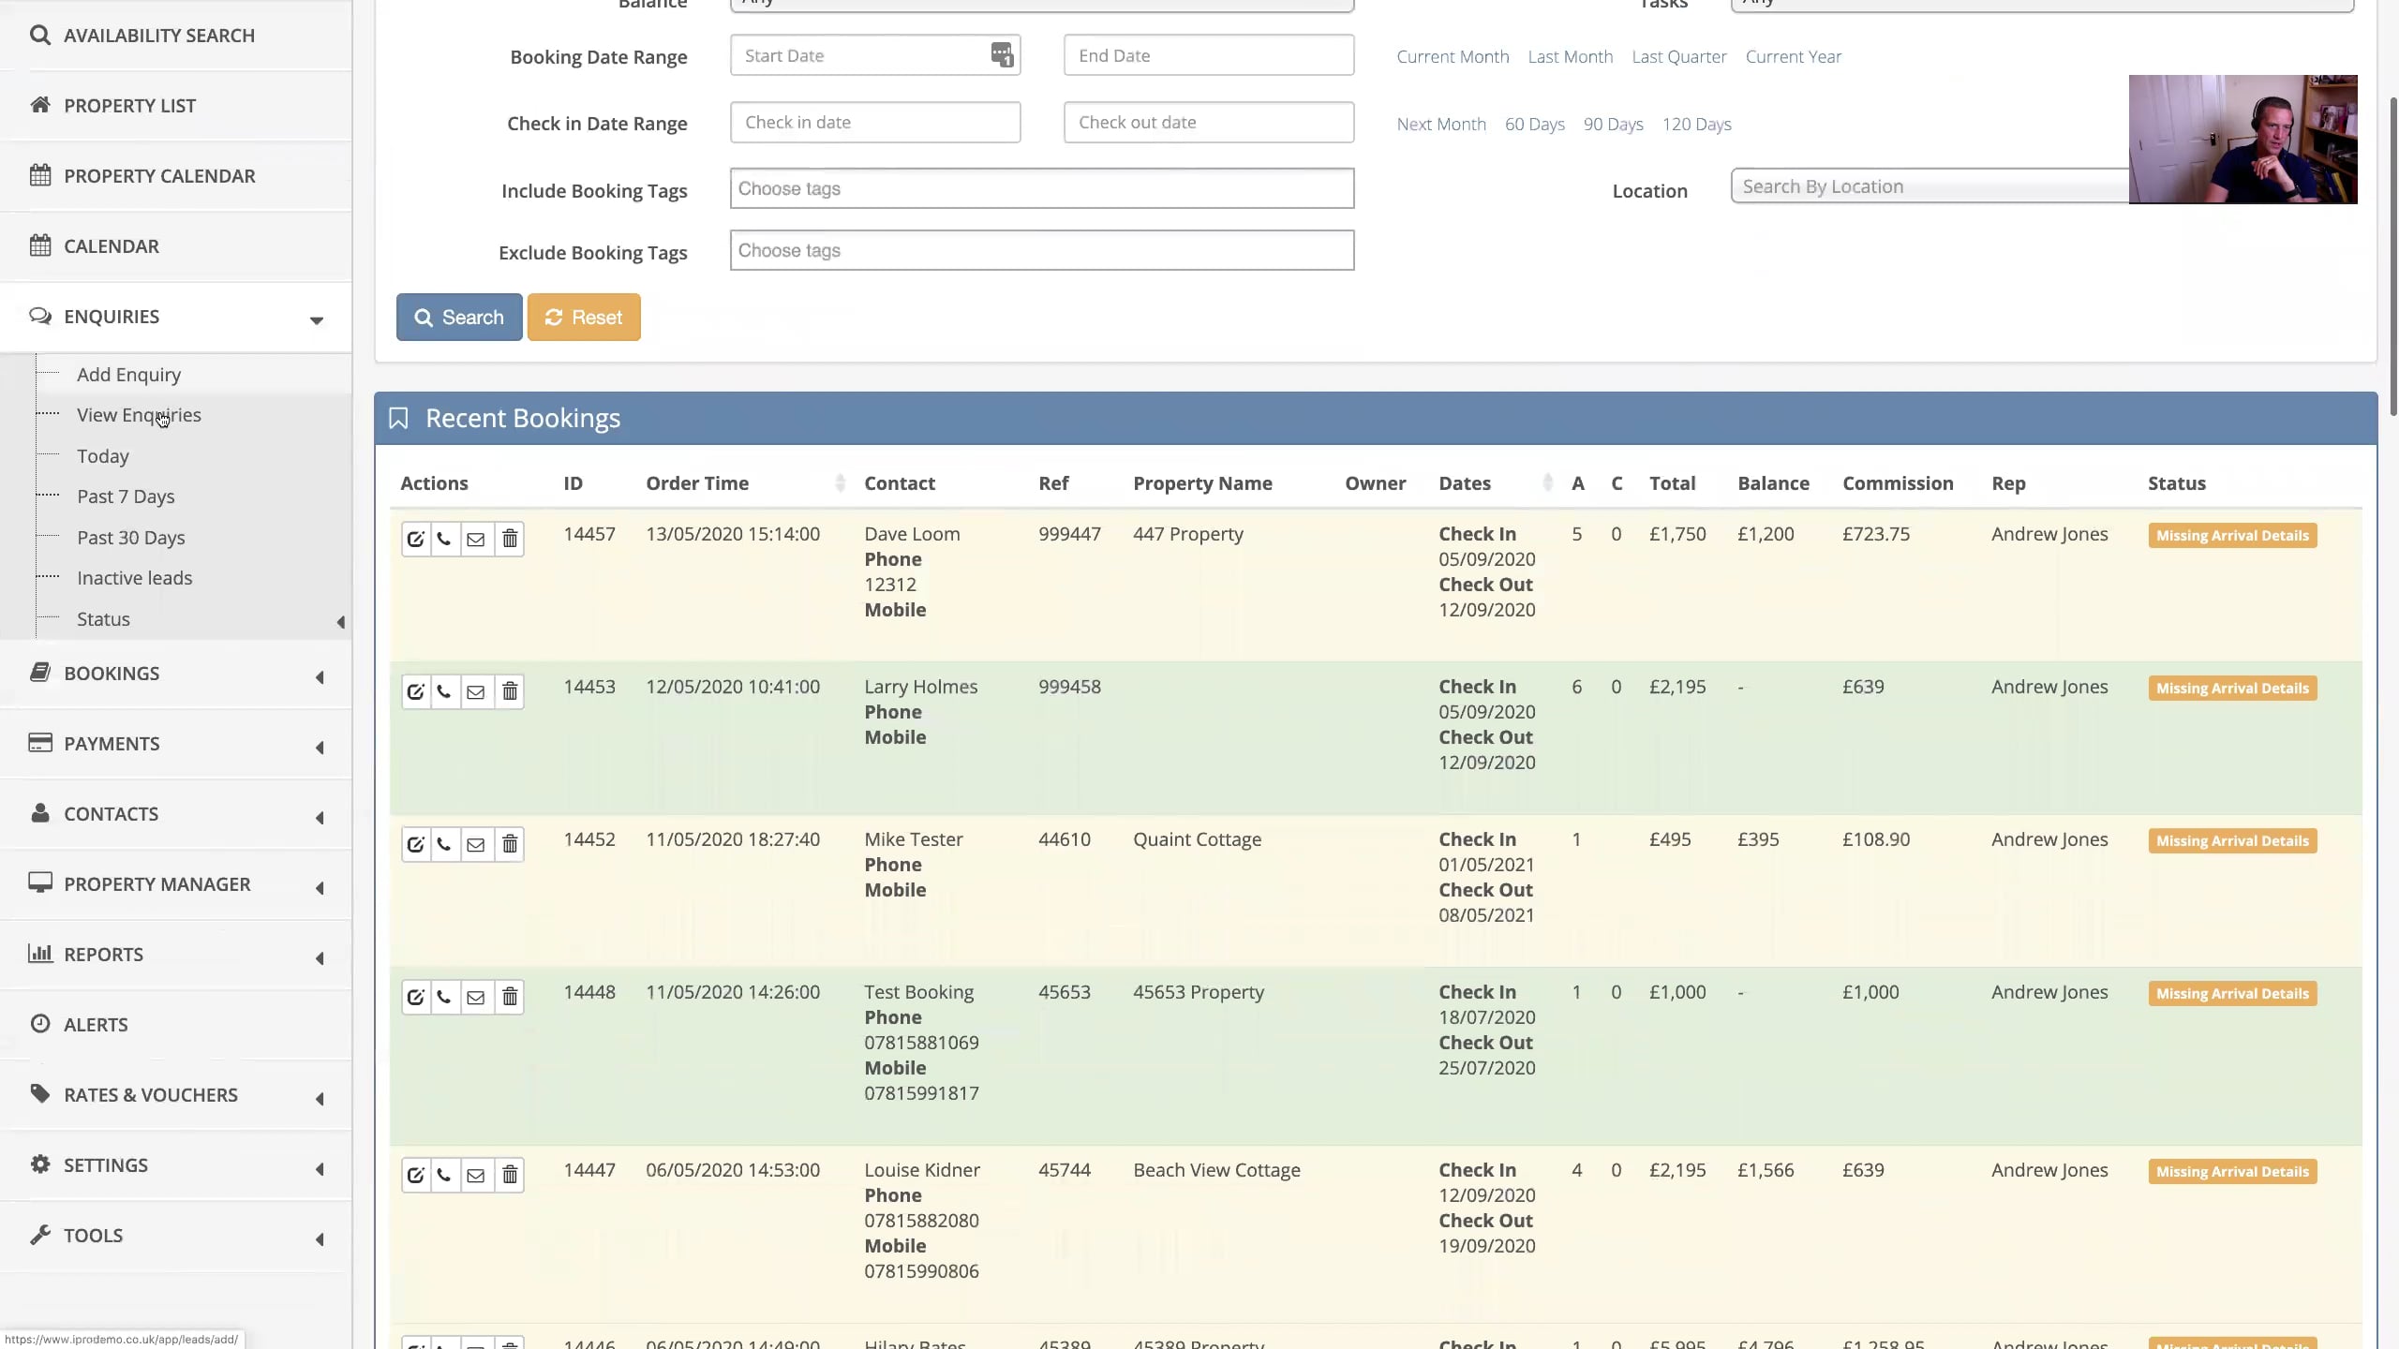Expand the Status submenu under Enquiries

coord(339,621)
